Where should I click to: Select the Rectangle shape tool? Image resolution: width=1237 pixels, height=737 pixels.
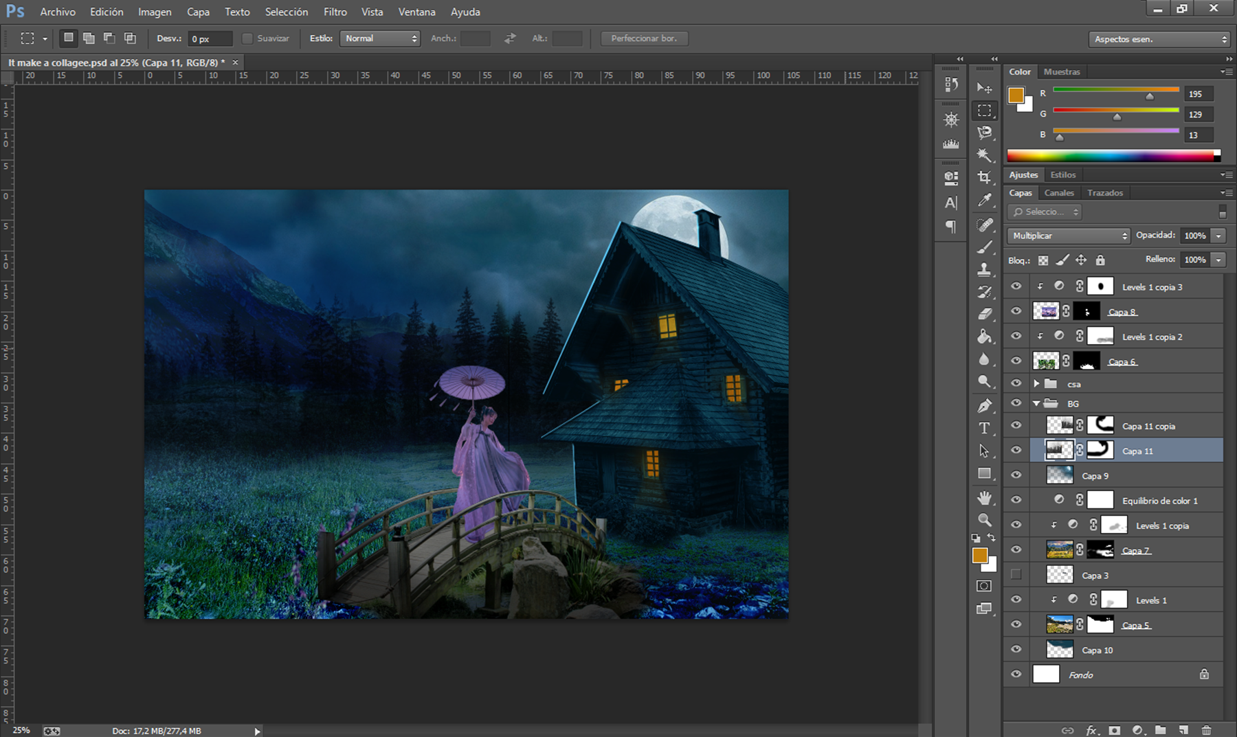coord(984,473)
